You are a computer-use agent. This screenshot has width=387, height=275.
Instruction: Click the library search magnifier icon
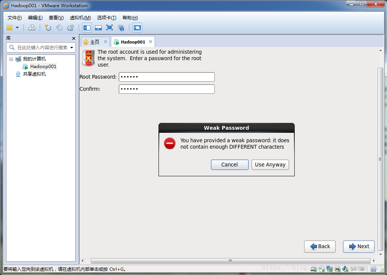(12, 47)
